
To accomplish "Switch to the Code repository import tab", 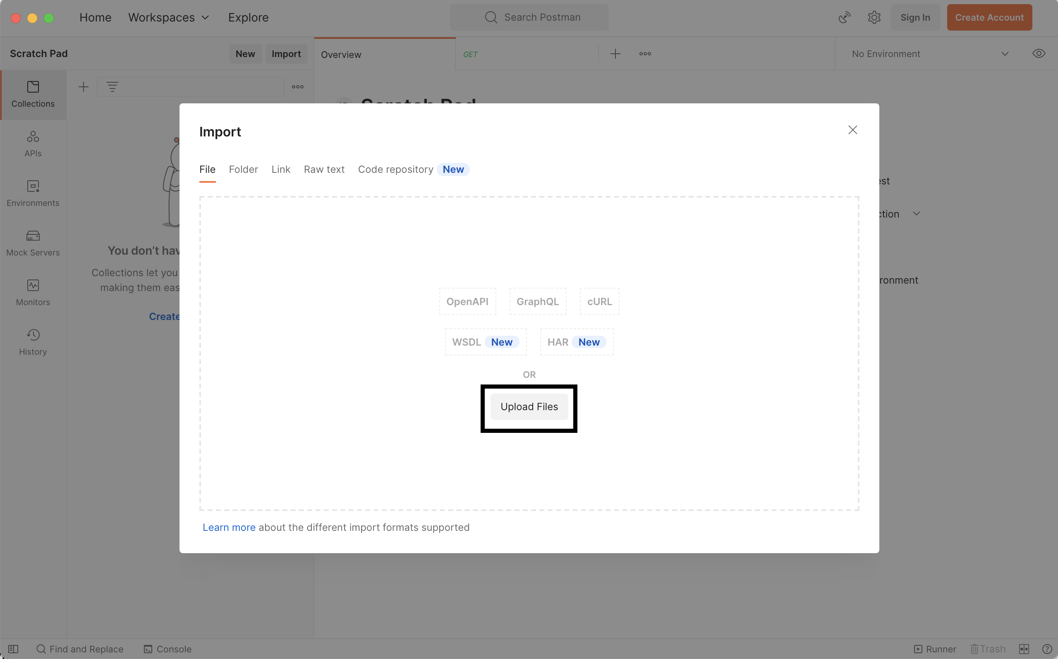I will [x=395, y=170].
